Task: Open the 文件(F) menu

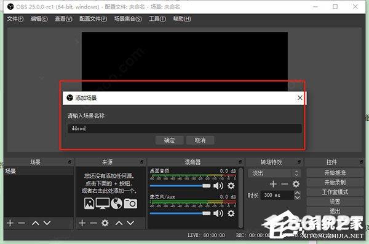Action: click(15, 19)
